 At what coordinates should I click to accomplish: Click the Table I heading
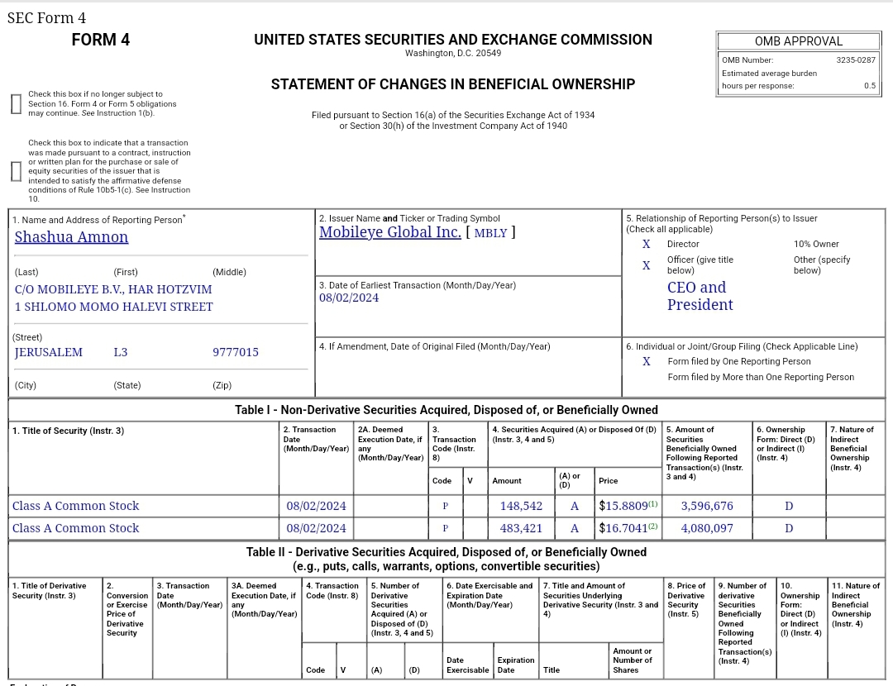click(446, 410)
